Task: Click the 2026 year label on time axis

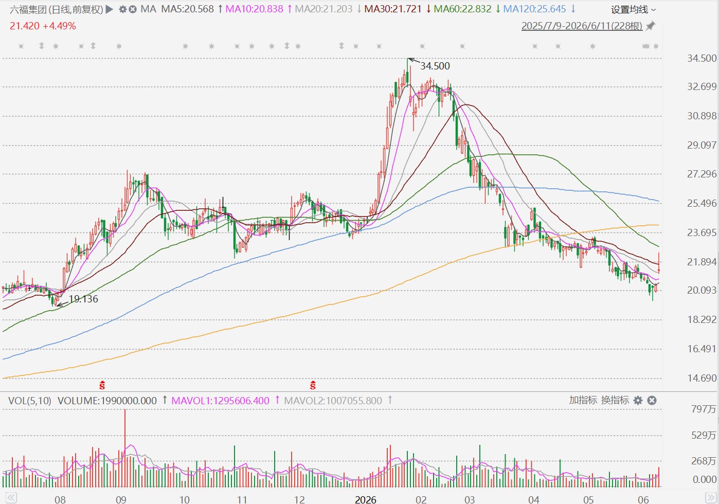Action: (x=366, y=499)
